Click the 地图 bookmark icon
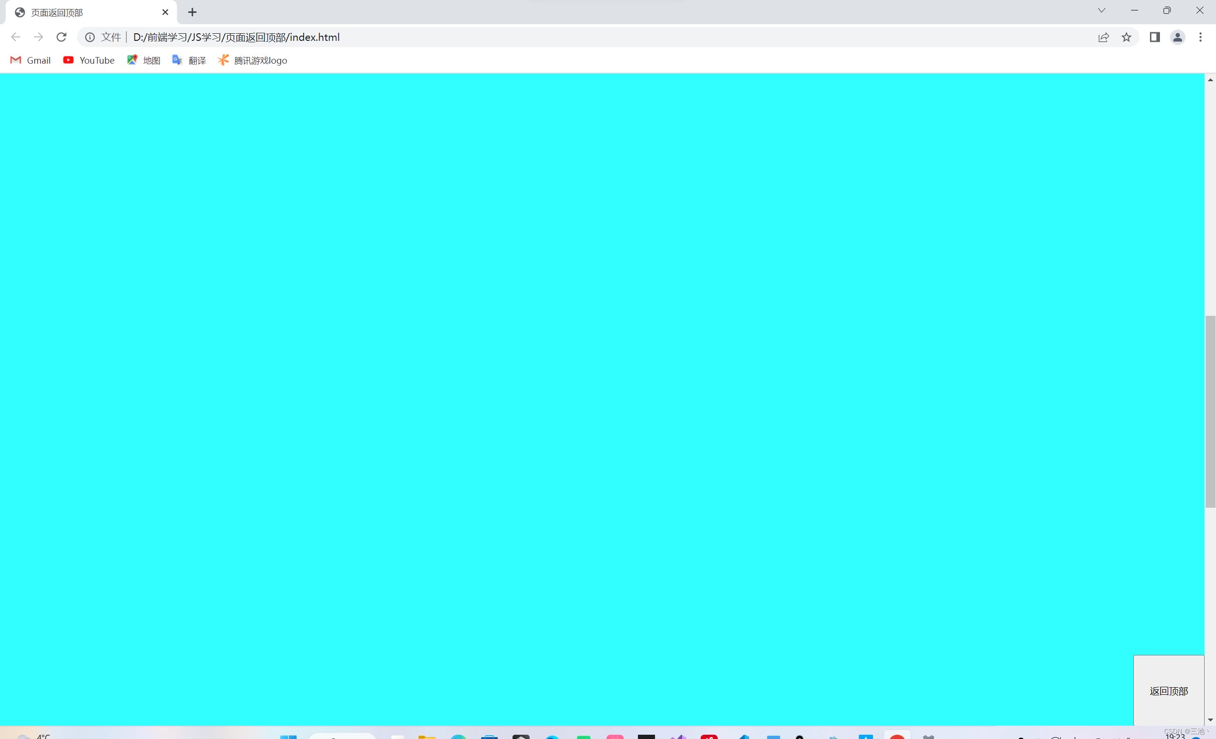The width and height of the screenshot is (1216, 739). tap(131, 60)
